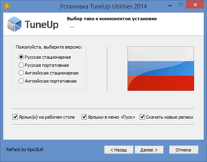Uncheck Ярлык(и) на рабочем столе checkbox
Image resolution: width=207 pixels, height=162 pixels.
point(15,117)
